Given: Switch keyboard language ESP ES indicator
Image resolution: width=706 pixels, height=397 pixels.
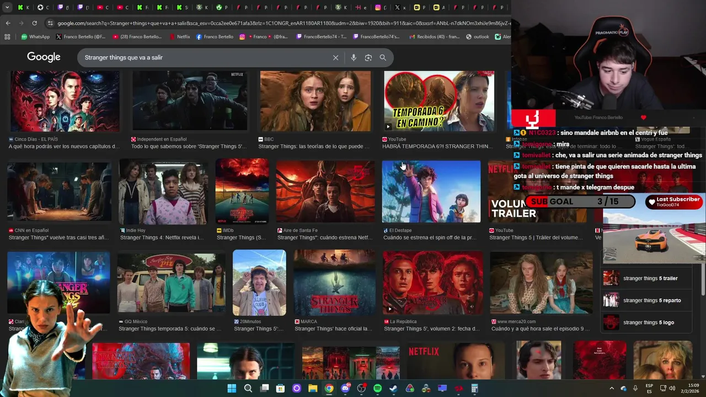Looking at the screenshot, I should [649, 388].
